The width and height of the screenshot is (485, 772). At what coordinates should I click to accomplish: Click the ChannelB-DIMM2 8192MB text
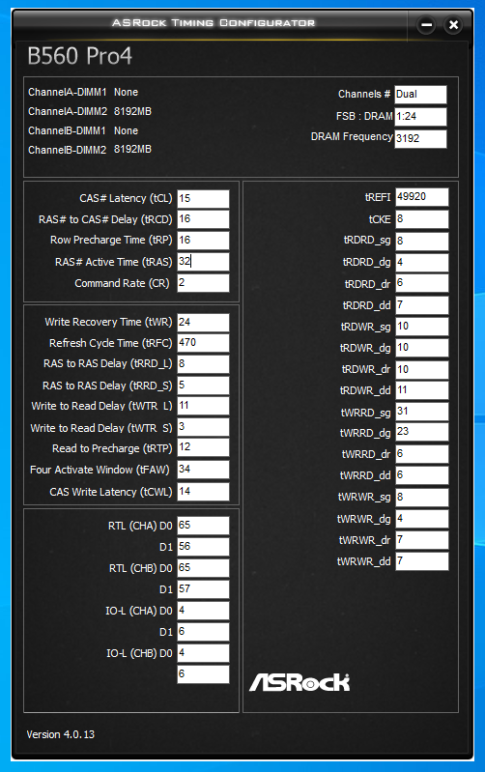tap(90, 150)
